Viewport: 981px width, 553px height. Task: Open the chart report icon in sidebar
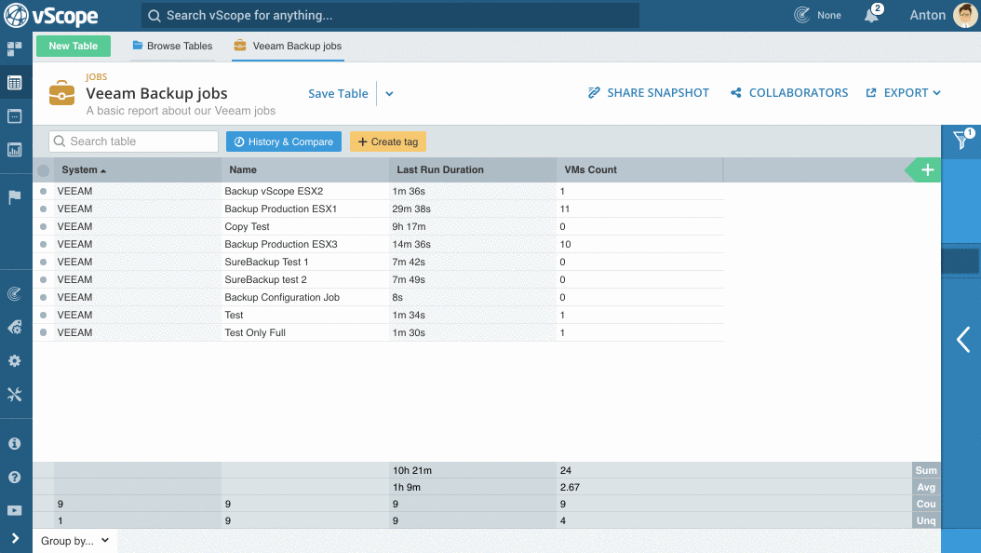tap(14, 150)
